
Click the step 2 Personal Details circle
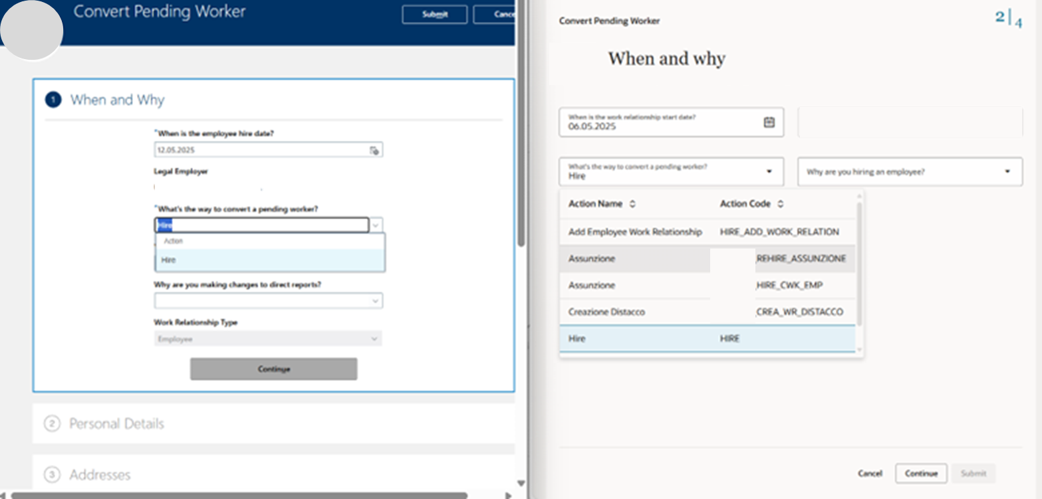pyautogui.click(x=52, y=423)
